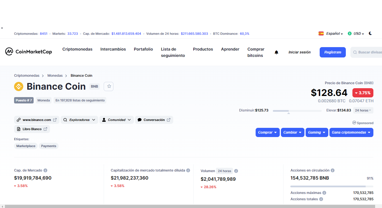Click the 24 horas volume period badge

(224, 171)
